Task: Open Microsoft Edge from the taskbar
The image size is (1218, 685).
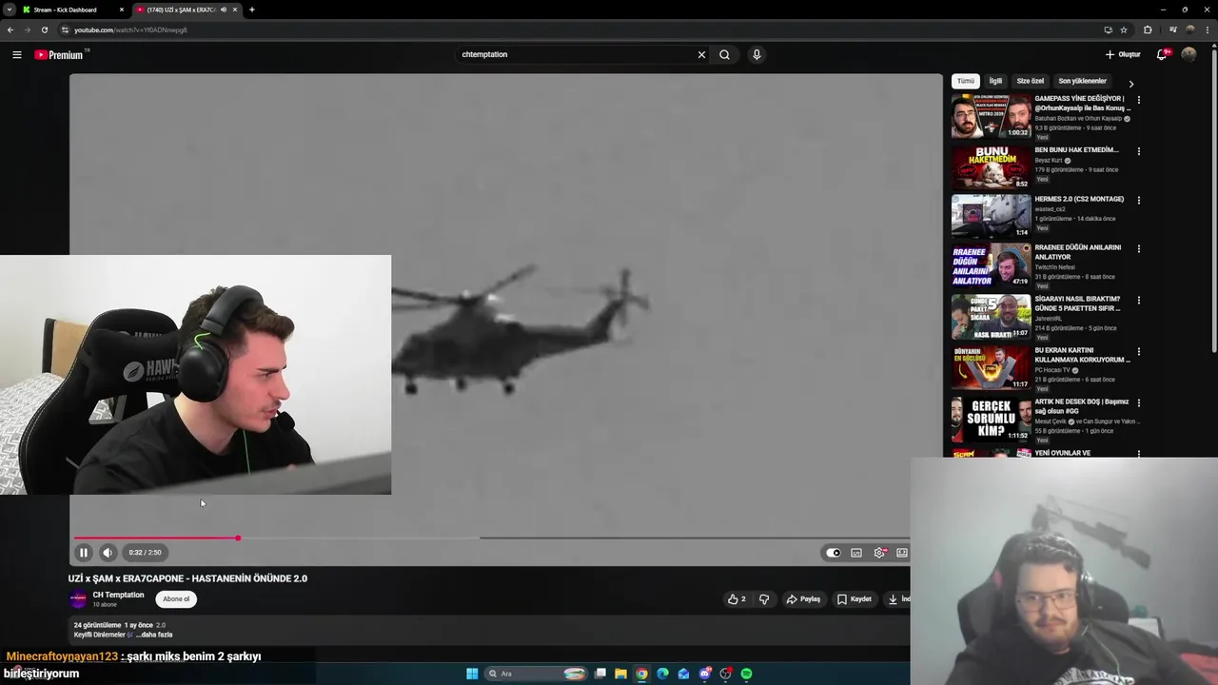Action: tap(663, 674)
